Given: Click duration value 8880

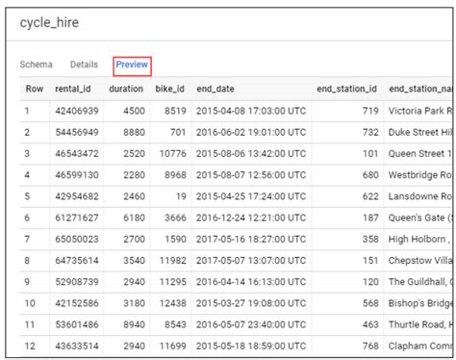Looking at the screenshot, I should tap(134, 132).
